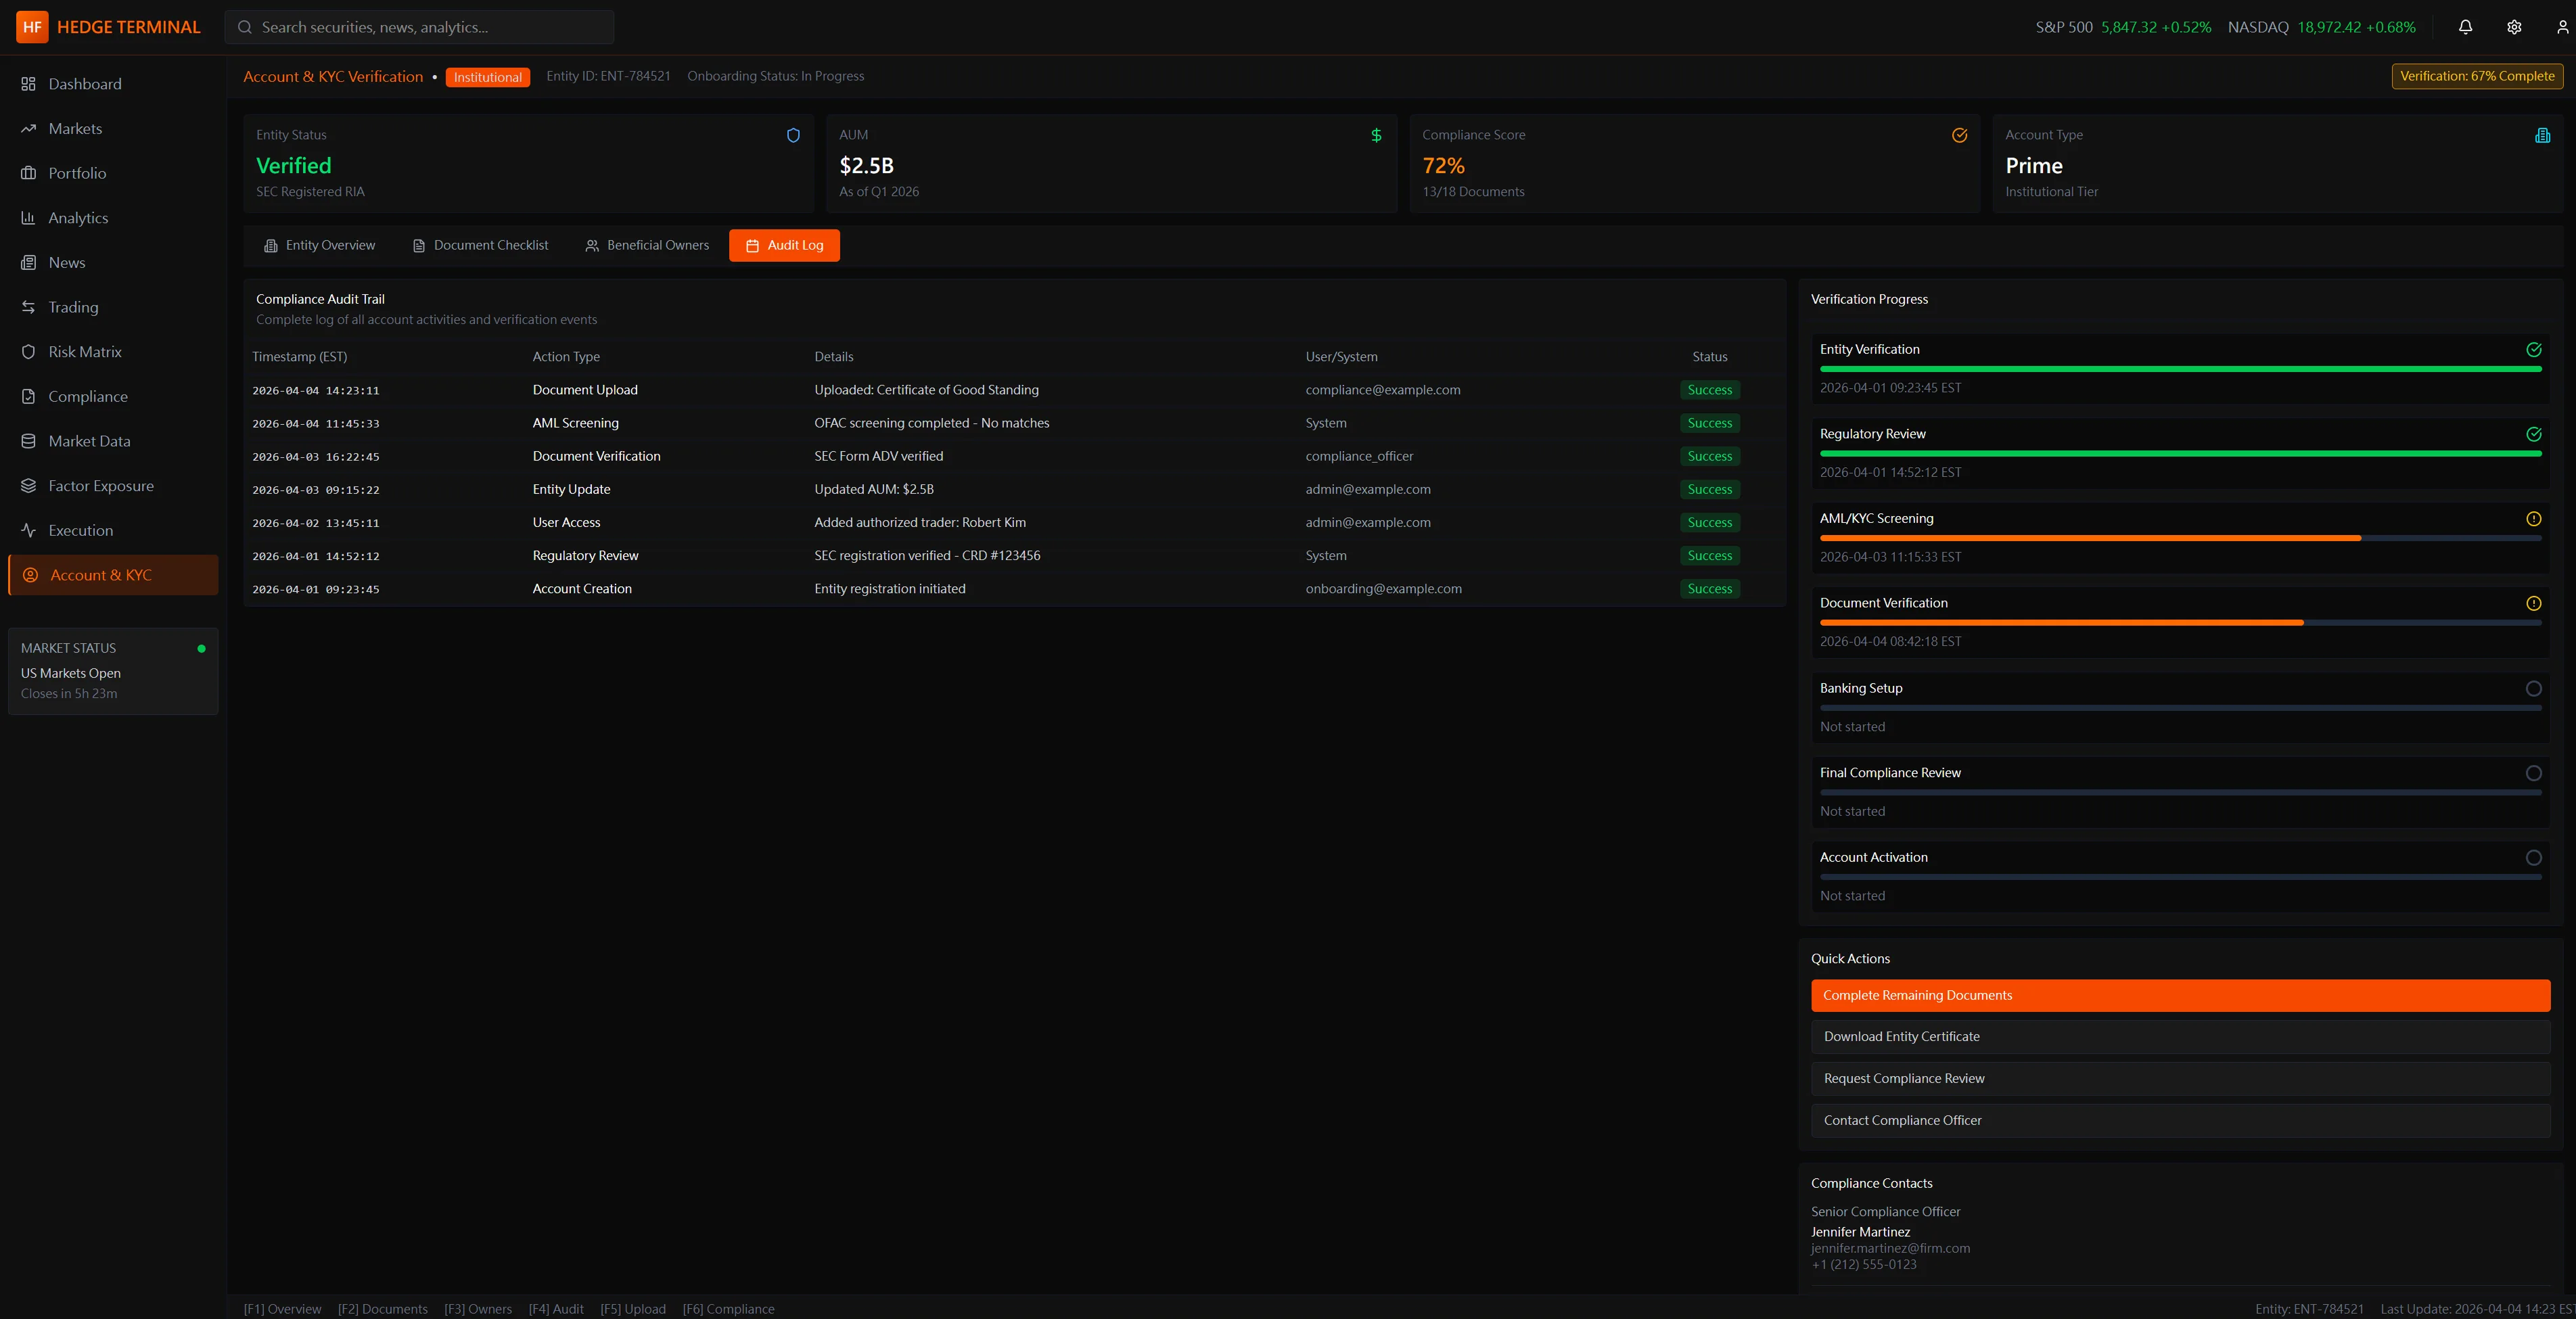
Task: Click the warning indicator on AML/KYC Screening
Action: point(2535,518)
